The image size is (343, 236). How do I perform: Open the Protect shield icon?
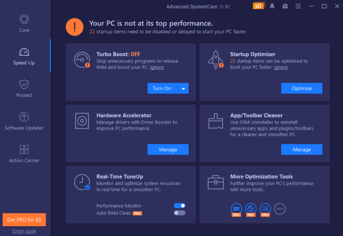coord(24,84)
